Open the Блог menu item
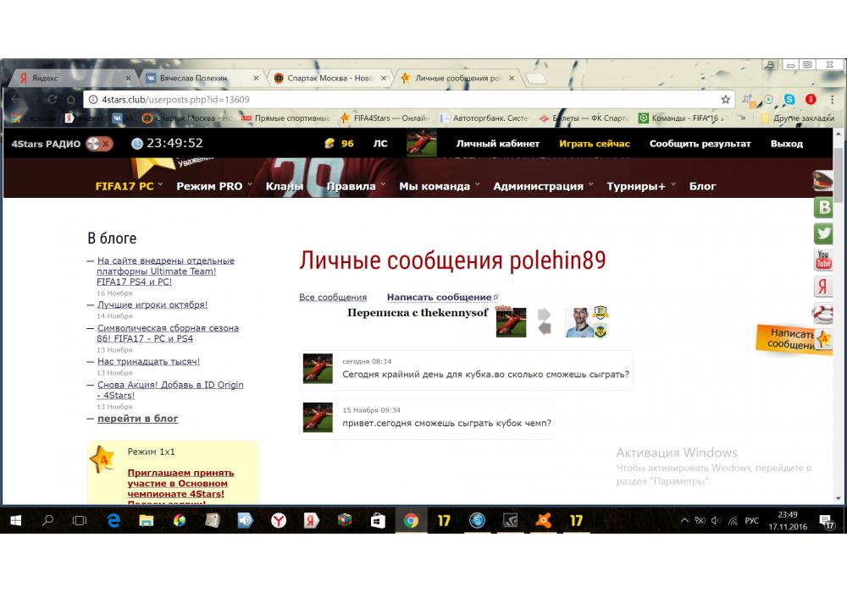This screenshot has height=592, width=847. 702,186
